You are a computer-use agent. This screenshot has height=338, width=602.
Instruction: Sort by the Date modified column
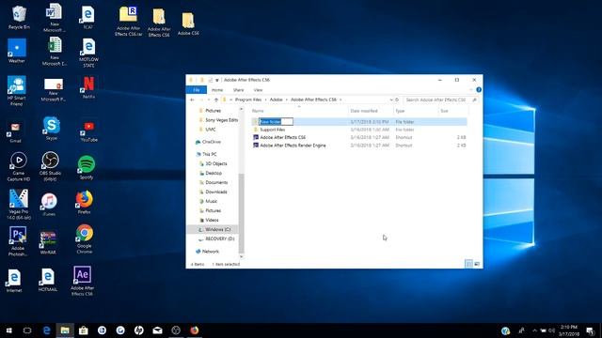pos(371,111)
